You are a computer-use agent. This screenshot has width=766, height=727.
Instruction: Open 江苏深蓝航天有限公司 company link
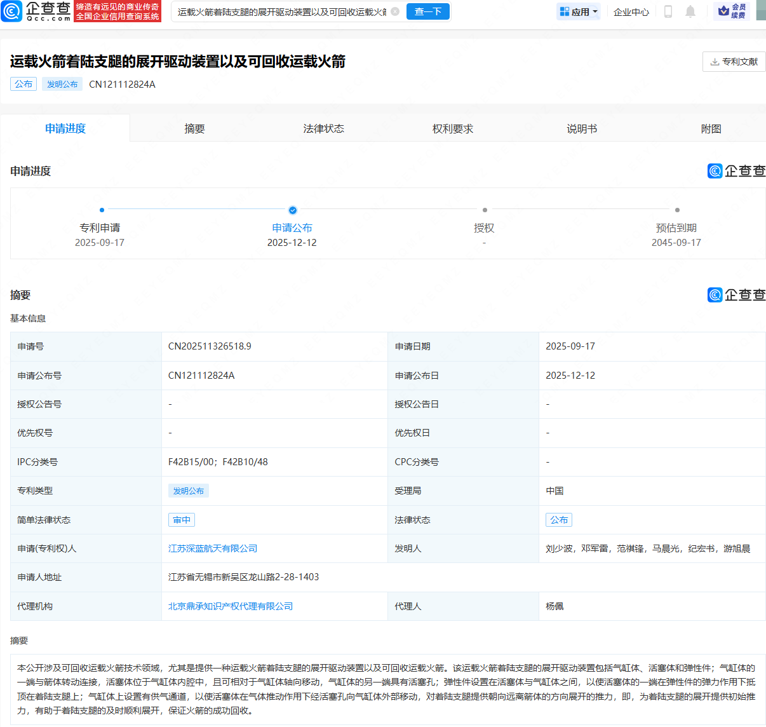click(212, 548)
